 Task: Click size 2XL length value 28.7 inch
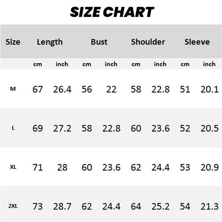click(x=62, y=207)
